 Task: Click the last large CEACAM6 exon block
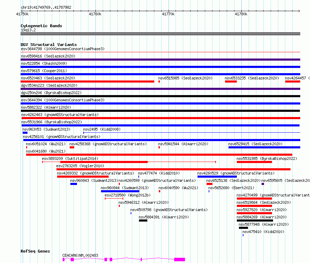tap(179, 260)
